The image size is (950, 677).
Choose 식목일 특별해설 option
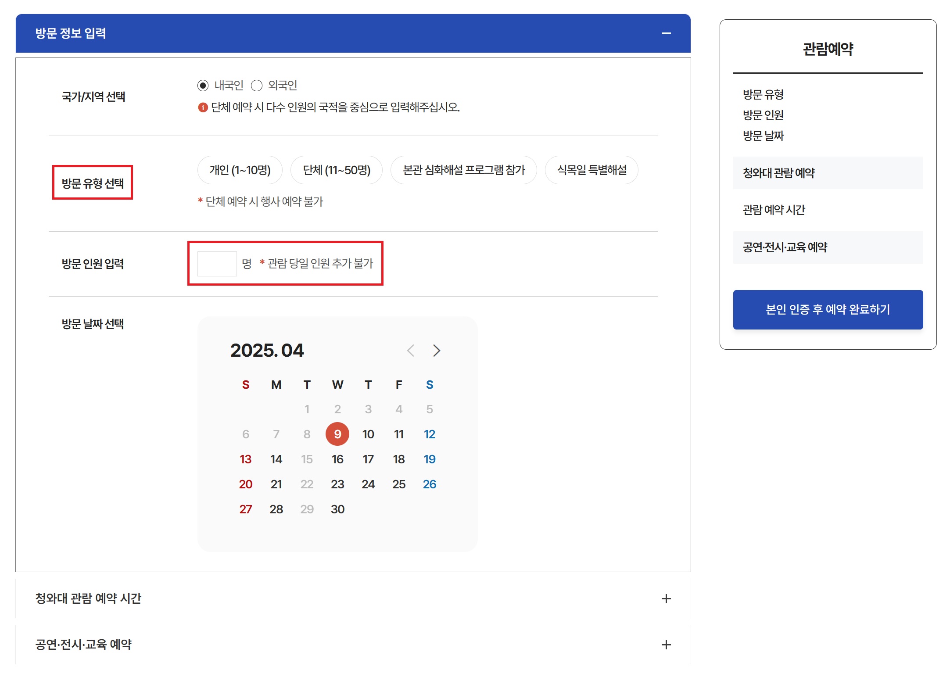[x=591, y=170]
